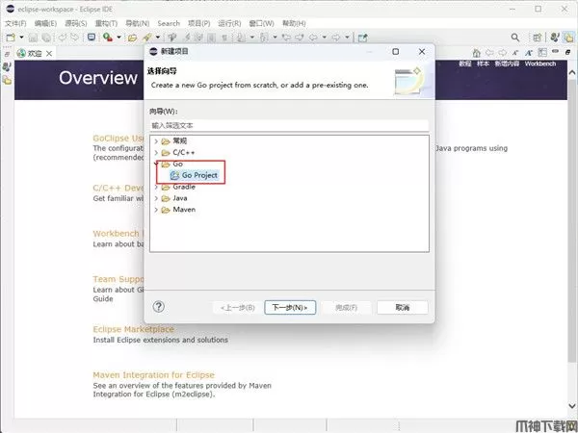
Task: Expand the Maven category
Action: [156, 210]
